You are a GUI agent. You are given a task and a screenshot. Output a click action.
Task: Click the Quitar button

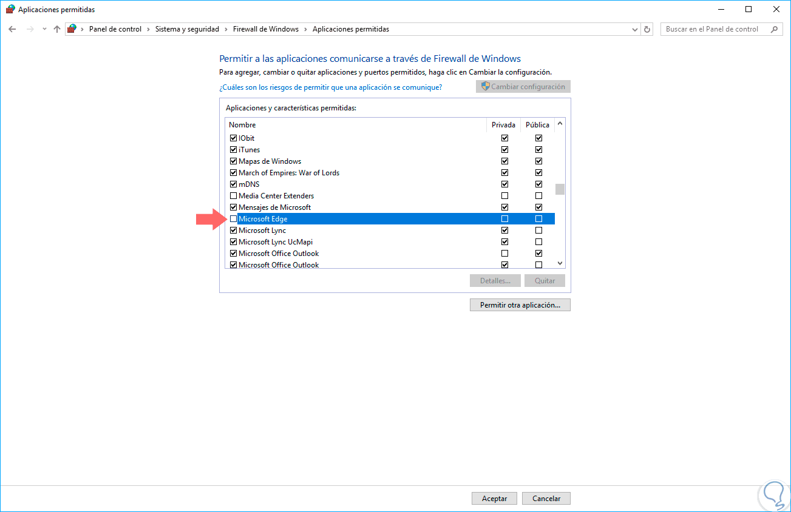click(545, 281)
